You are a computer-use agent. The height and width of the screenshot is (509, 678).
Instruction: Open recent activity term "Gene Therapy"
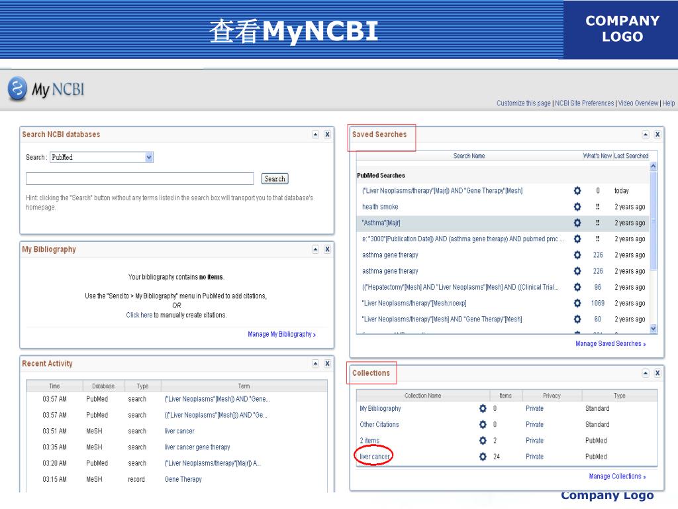pos(183,480)
